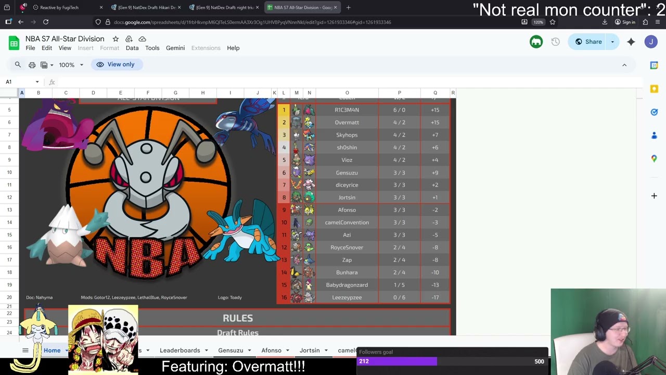Screen dimensions: 666x375
Task: Bookmark this page with the star icon
Action: click(552, 22)
